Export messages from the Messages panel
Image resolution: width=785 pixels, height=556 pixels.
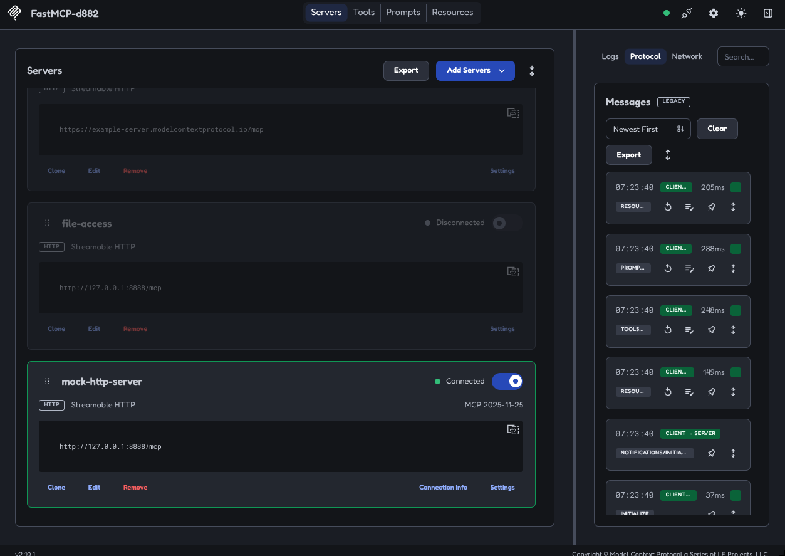coord(629,155)
